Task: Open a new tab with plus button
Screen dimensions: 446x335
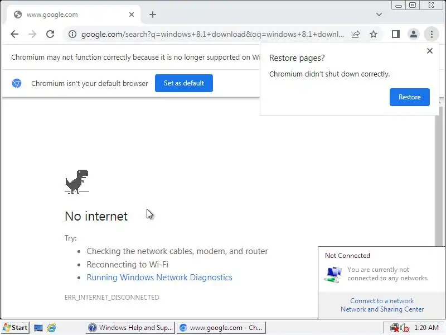Action: pos(153,15)
